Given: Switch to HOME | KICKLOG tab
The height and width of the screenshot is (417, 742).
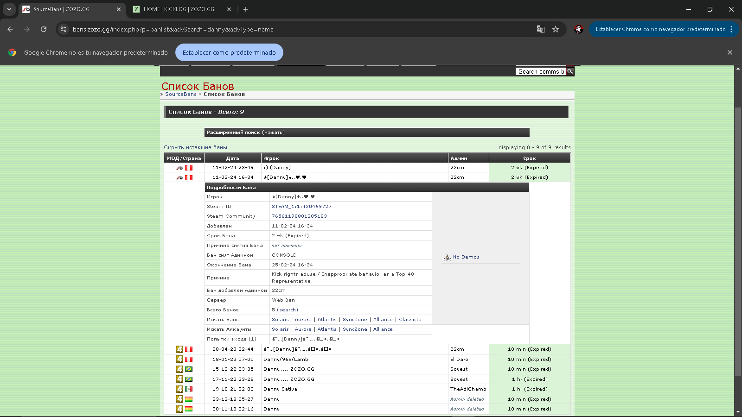Looking at the screenshot, I should click(x=179, y=9).
